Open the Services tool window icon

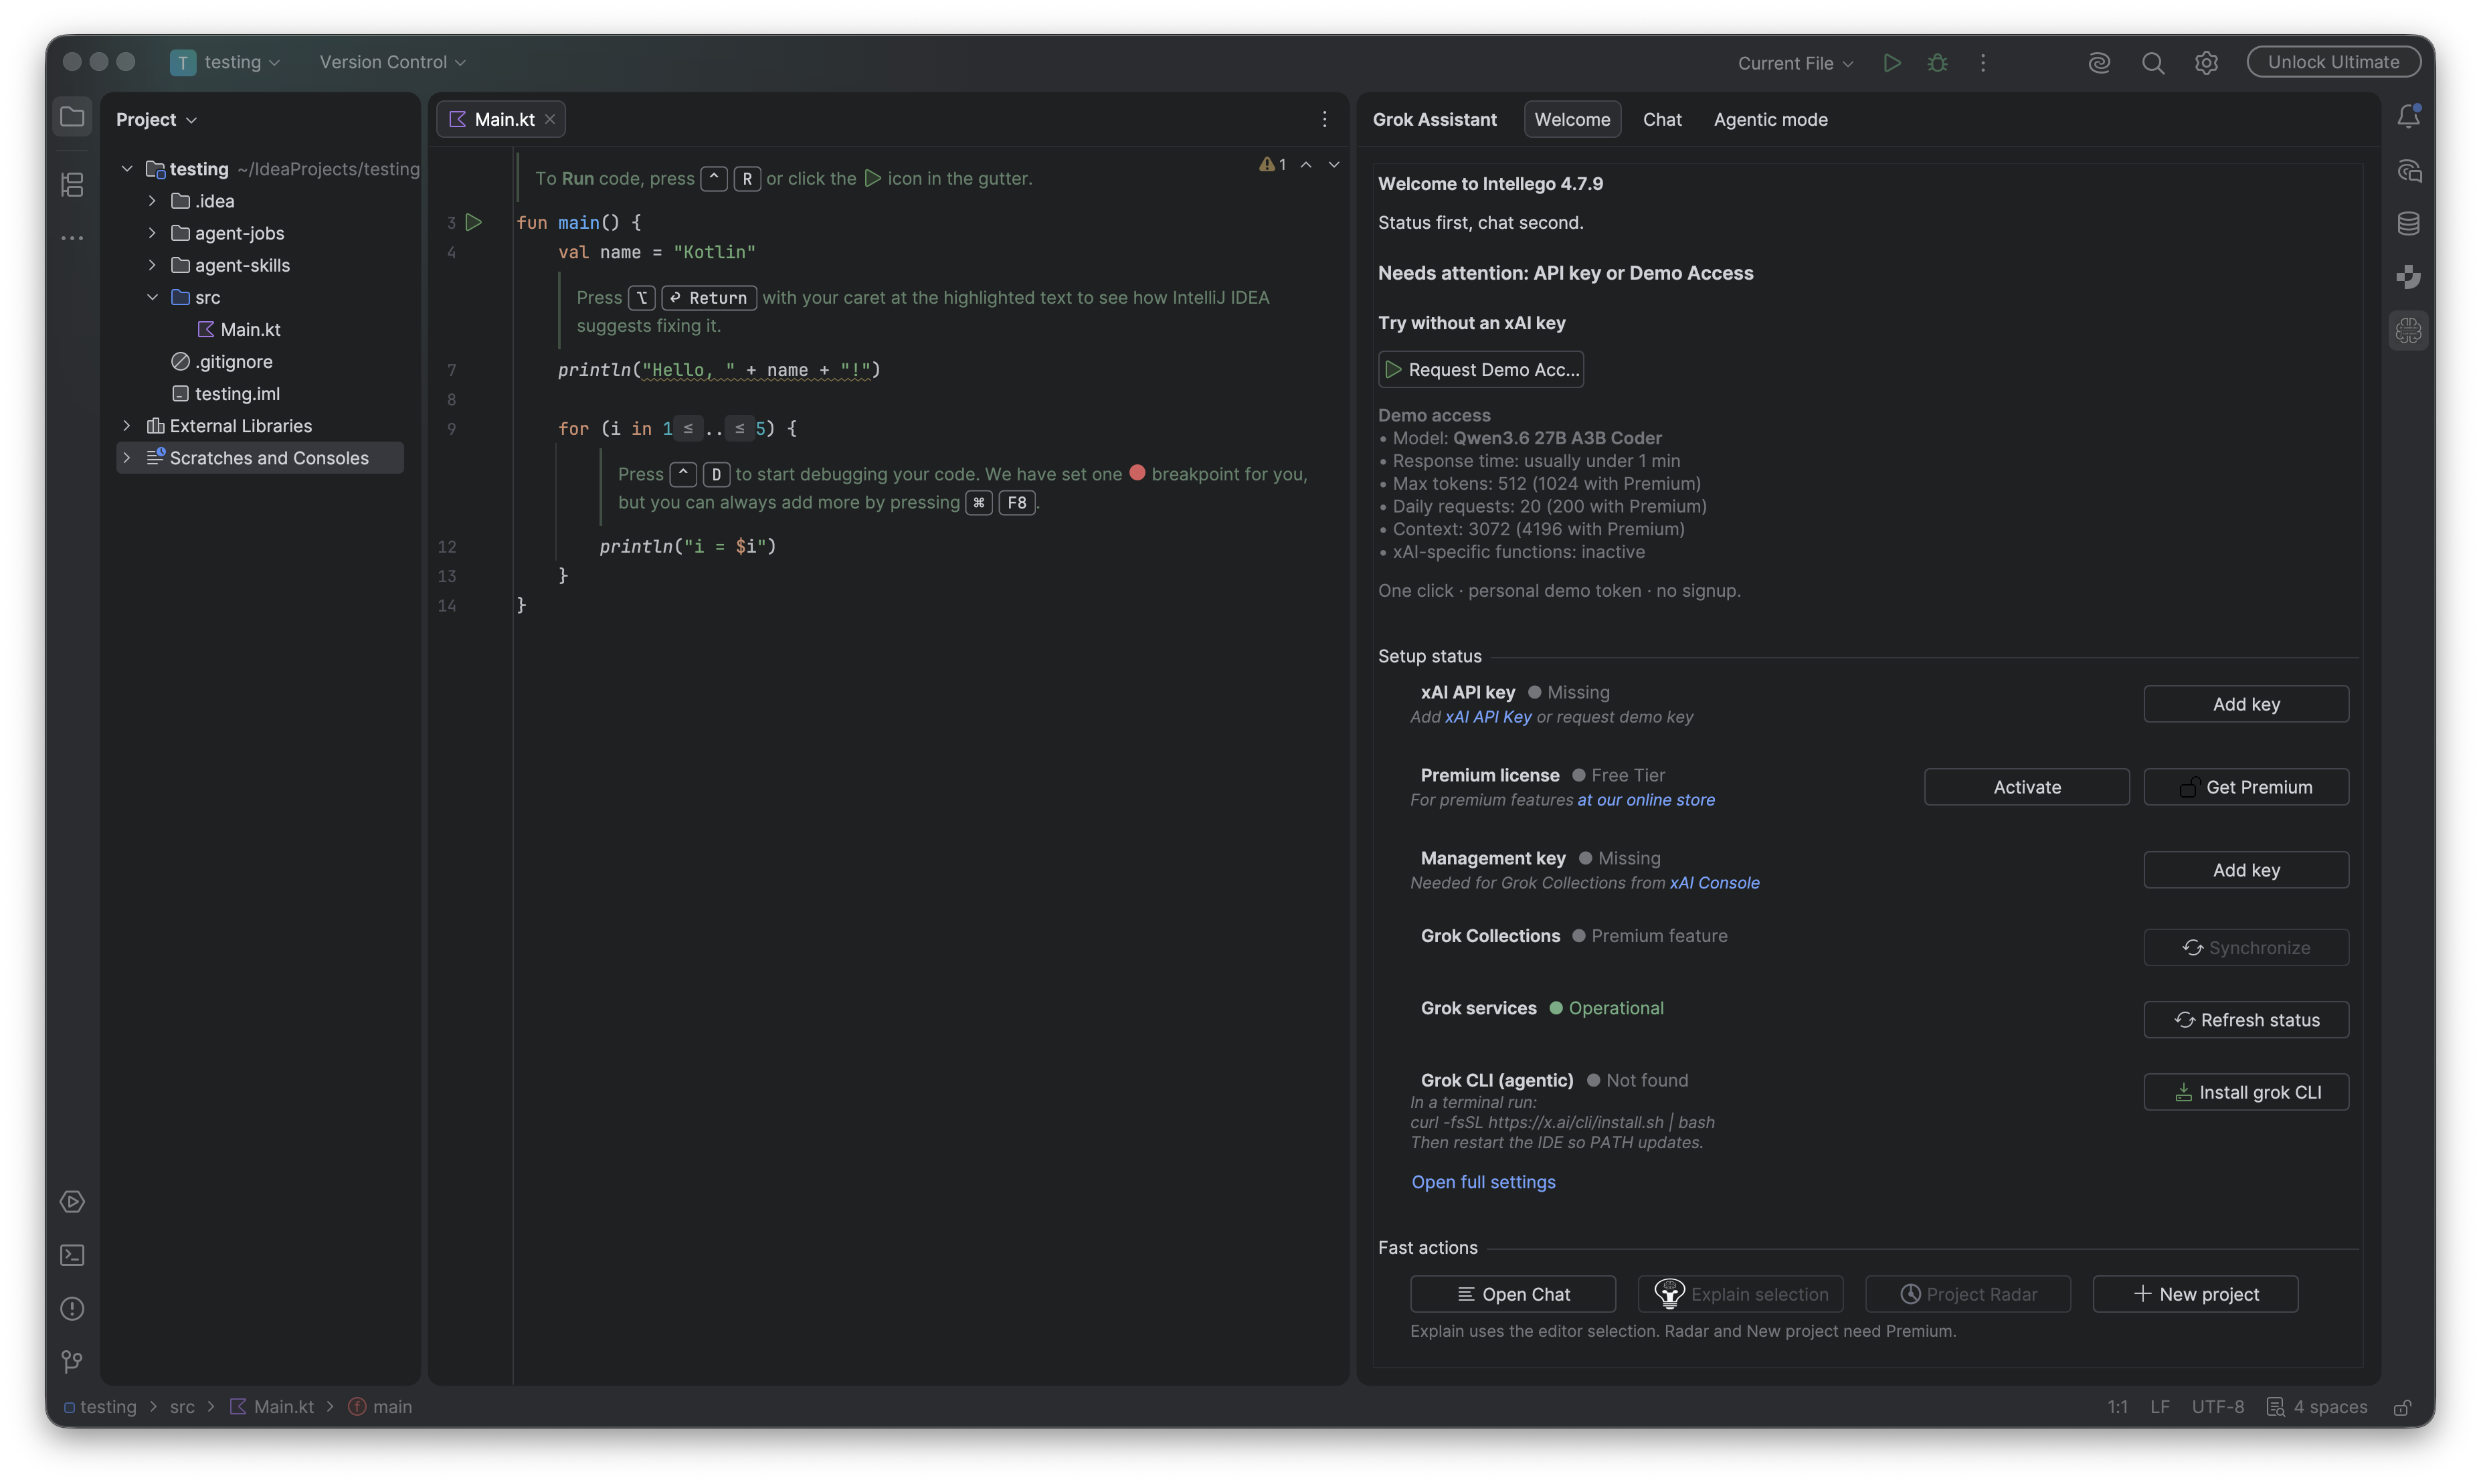72,1201
